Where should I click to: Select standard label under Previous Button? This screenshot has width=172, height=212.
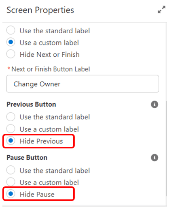tap(11, 117)
